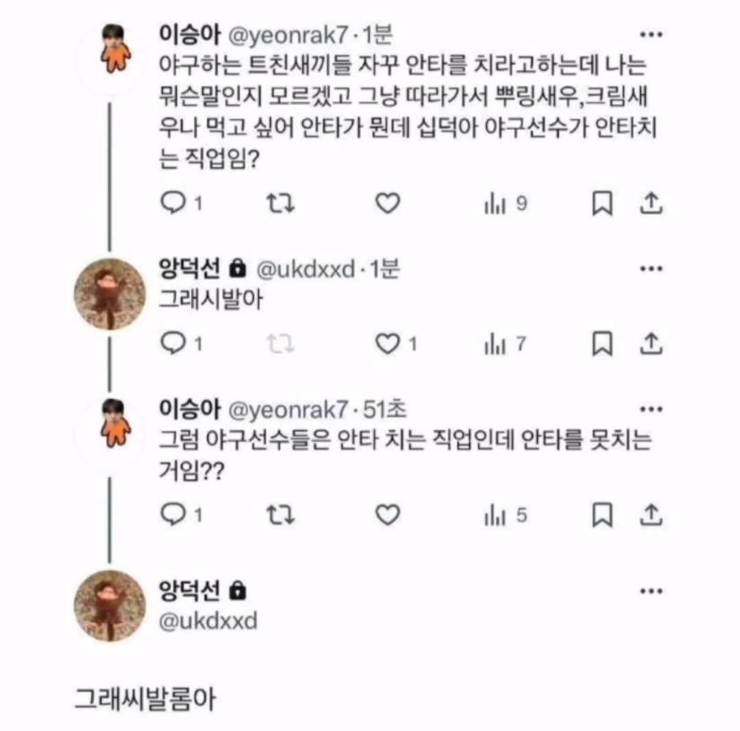View analytics showing 7 views
The image size is (740, 731).
pos(504,344)
